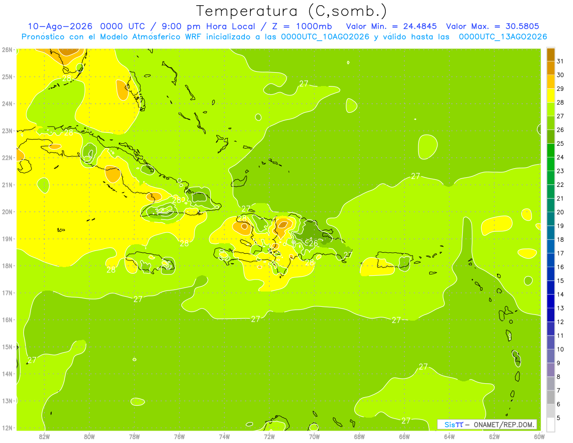The width and height of the screenshot is (573, 443).
Task: Click the '0000UTC_10AGO2026' initialization time
Action: click(x=324, y=37)
